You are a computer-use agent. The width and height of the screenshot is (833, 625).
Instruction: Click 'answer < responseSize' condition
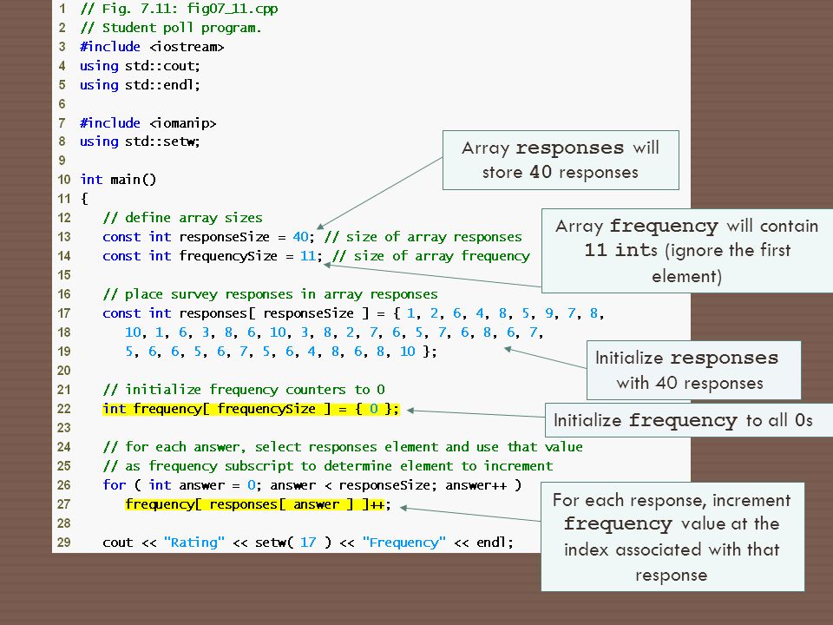350,485
